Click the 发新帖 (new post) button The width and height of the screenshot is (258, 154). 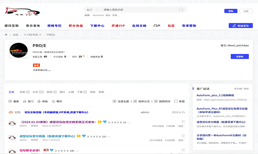[x=240, y=57]
